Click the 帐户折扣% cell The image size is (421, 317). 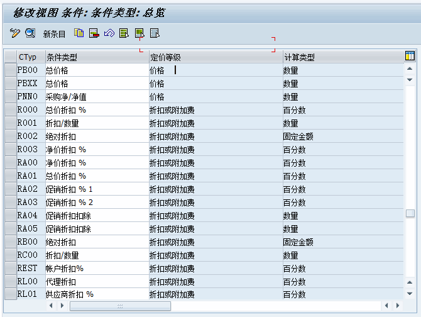(x=97, y=269)
